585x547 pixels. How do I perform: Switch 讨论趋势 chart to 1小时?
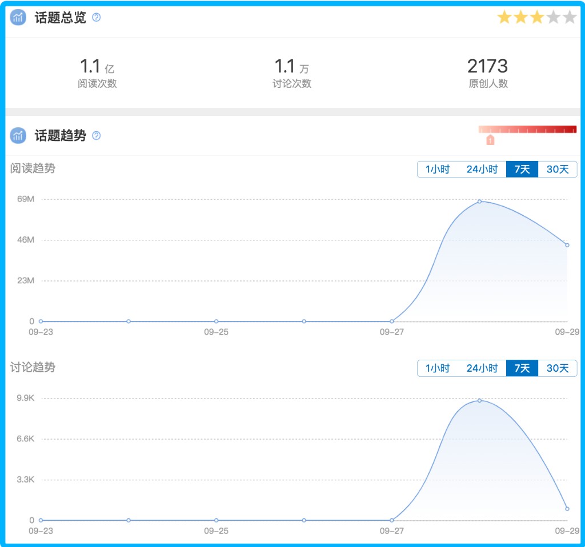438,368
